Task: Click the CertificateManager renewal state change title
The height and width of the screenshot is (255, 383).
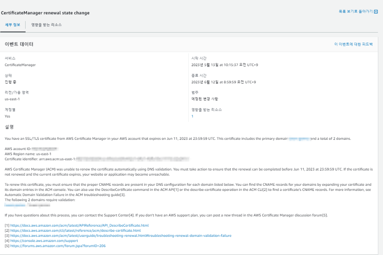Action: point(45,13)
